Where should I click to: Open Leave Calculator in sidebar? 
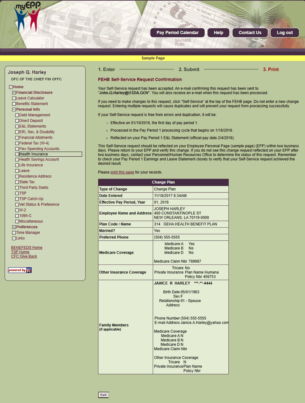[30, 98]
